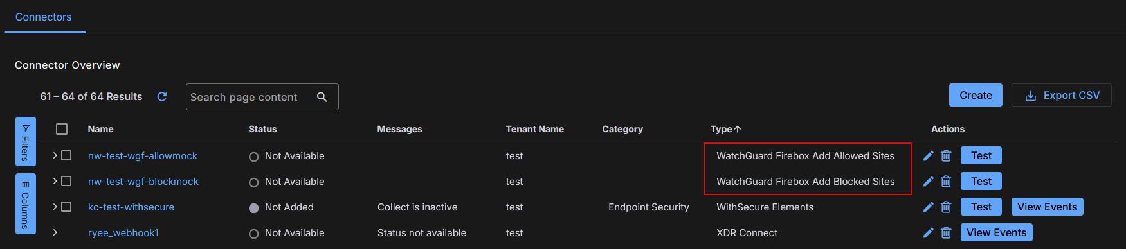Sort by the Type column arrow

click(738, 129)
